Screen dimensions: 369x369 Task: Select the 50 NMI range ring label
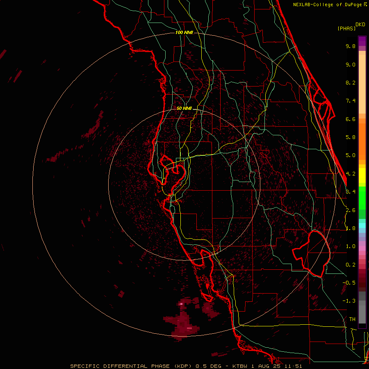coord(184,108)
